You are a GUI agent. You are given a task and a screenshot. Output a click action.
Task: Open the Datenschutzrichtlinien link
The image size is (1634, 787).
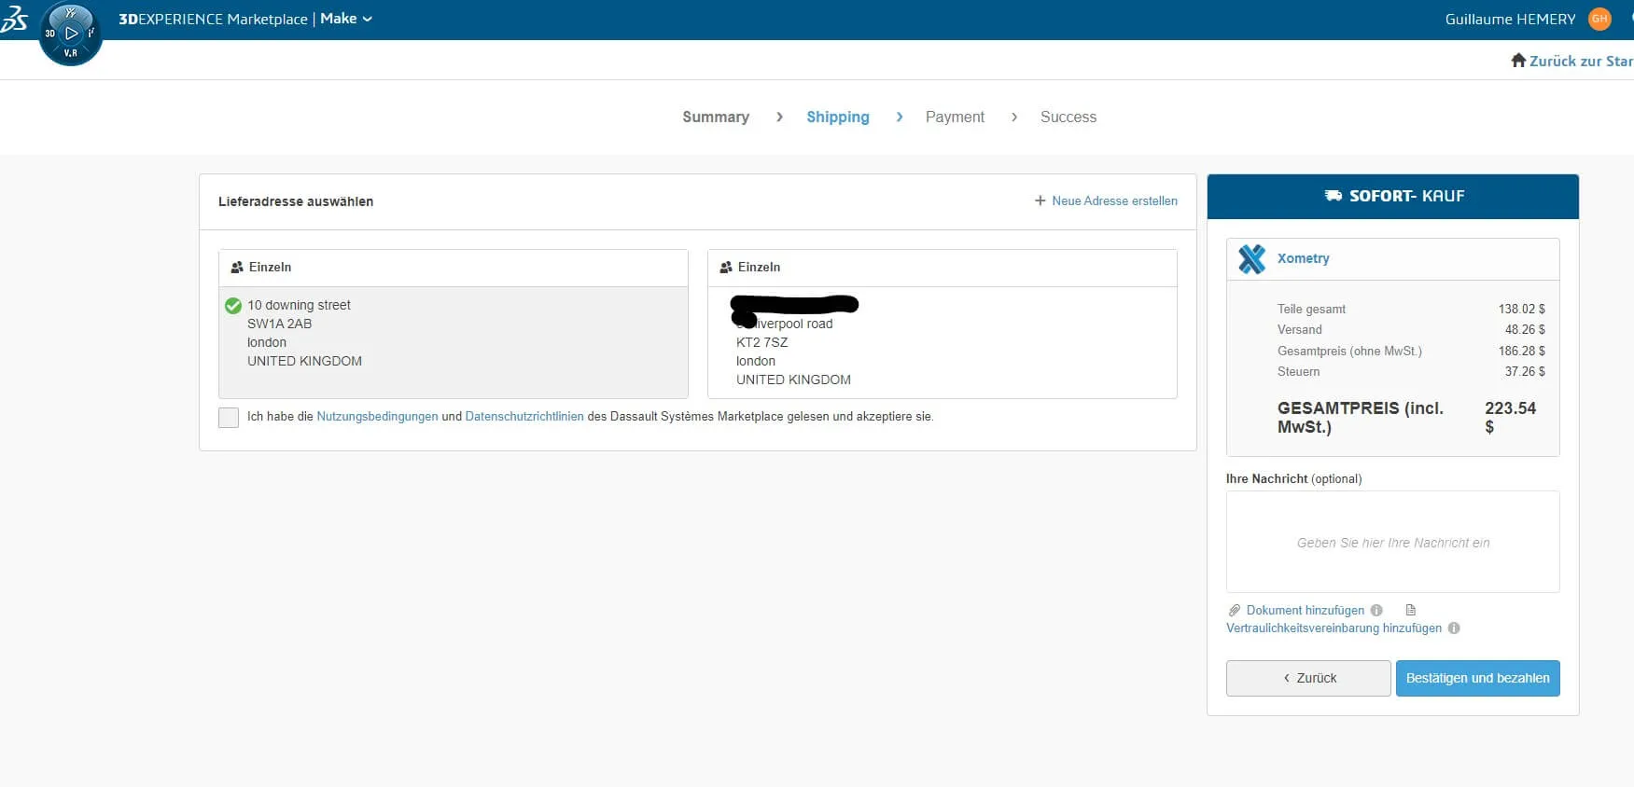point(524,417)
